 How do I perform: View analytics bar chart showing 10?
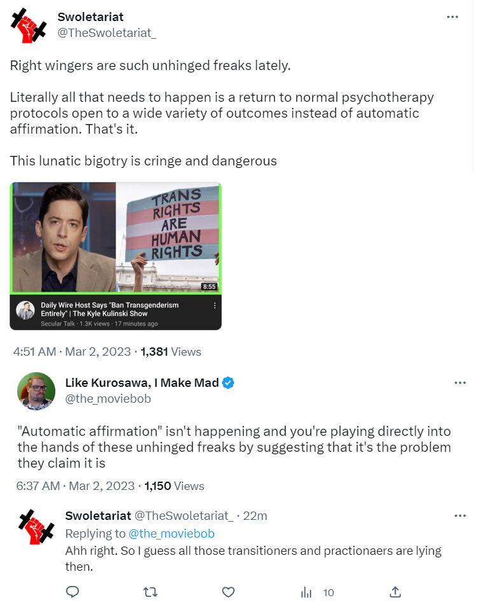click(x=317, y=592)
